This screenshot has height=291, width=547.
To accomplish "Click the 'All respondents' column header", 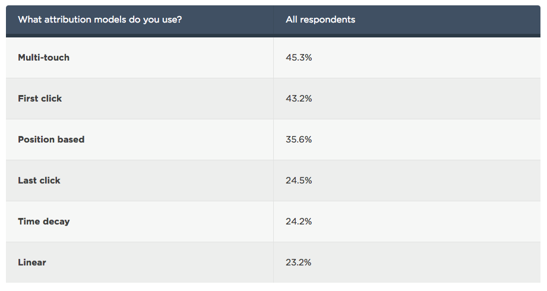I will (x=320, y=20).
